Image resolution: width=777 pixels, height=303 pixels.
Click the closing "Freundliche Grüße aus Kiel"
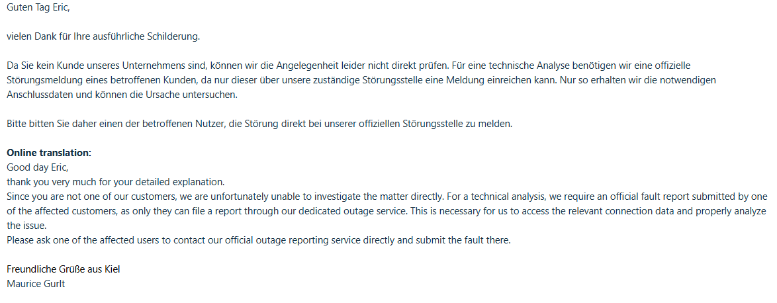pos(64,269)
